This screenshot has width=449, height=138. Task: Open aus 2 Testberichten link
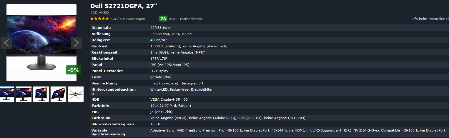point(185,19)
